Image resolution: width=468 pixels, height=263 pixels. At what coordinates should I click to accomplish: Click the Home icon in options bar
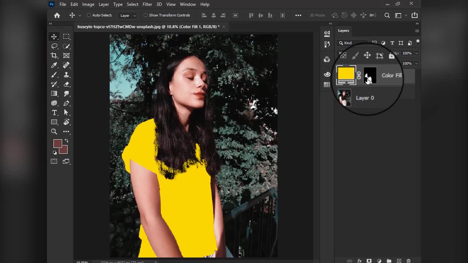57,15
